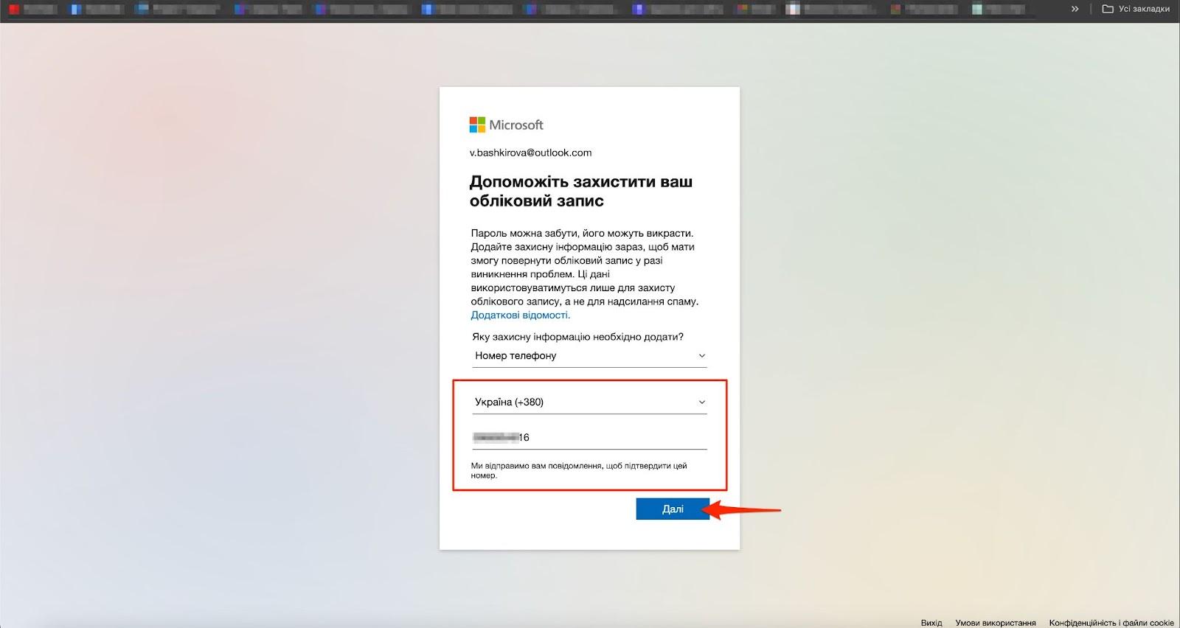Click the Допоможіть захистити ваш обліковий запис heading
This screenshot has width=1180, height=628.
pyautogui.click(x=581, y=191)
